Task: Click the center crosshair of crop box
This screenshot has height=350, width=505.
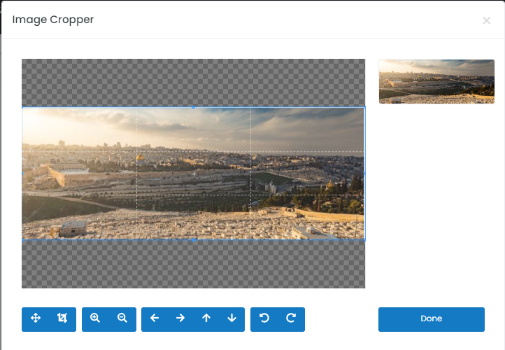Action: pyautogui.click(x=194, y=174)
